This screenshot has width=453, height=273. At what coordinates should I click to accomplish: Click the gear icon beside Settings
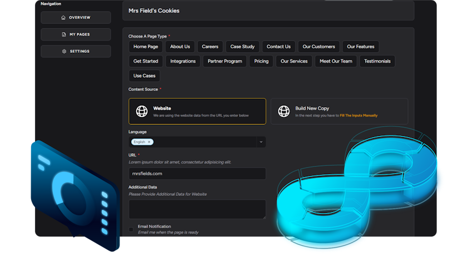(x=64, y=51)
